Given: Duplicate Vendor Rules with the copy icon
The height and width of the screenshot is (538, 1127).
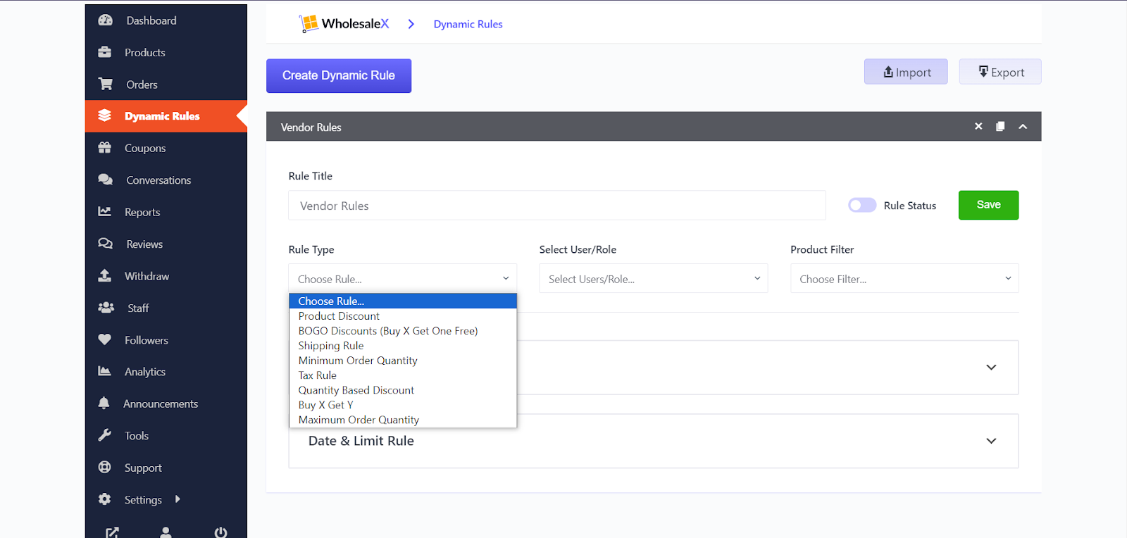Looking at the screenshot, I should 1000,126.
